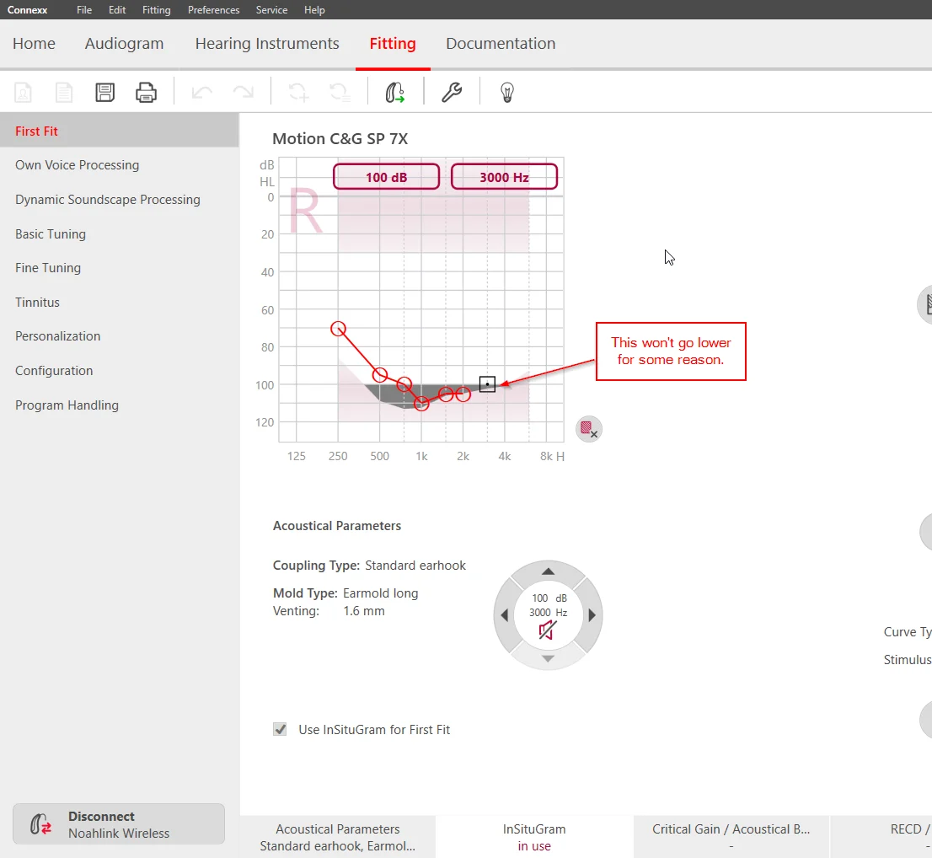The height and width of the screenshot is (858, 932).
Task: Open the Service menu
Action: tap(271, 10)
